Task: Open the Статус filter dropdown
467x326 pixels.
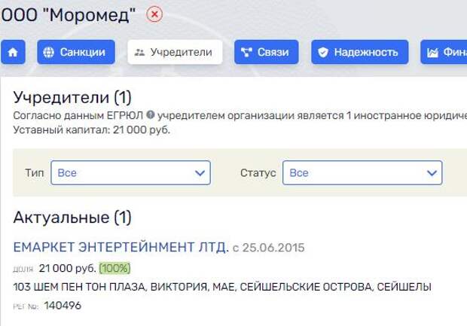Action: [362, 173]
